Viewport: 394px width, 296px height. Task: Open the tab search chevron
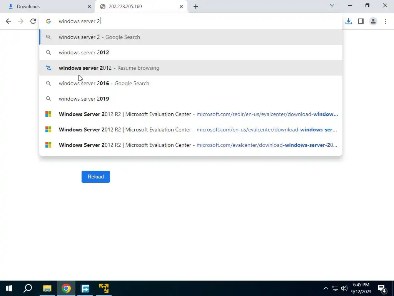[332, 5]
